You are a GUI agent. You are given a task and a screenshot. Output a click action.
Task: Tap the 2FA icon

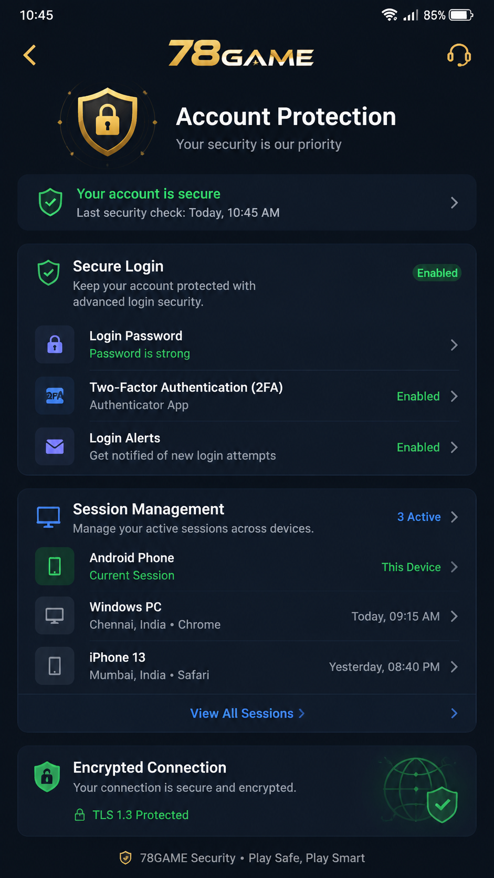pyautogui.click(x=55, y=396)
